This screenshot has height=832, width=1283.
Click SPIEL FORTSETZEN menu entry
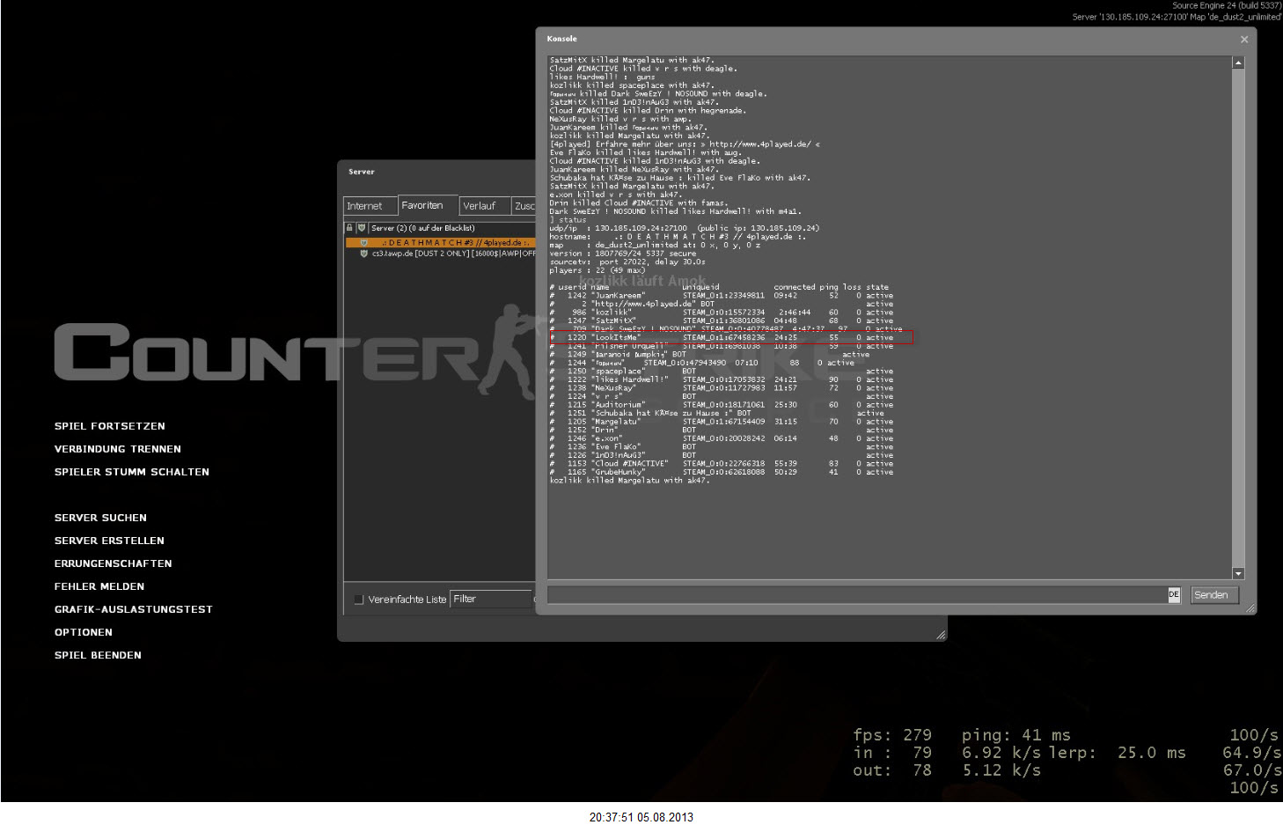coord(110,426)
